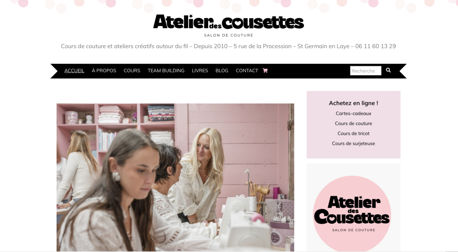Click the sewing workshop hero photo
Image resolution: width=458 pixels, height=252 pixels.
click(x=175, y=177)
